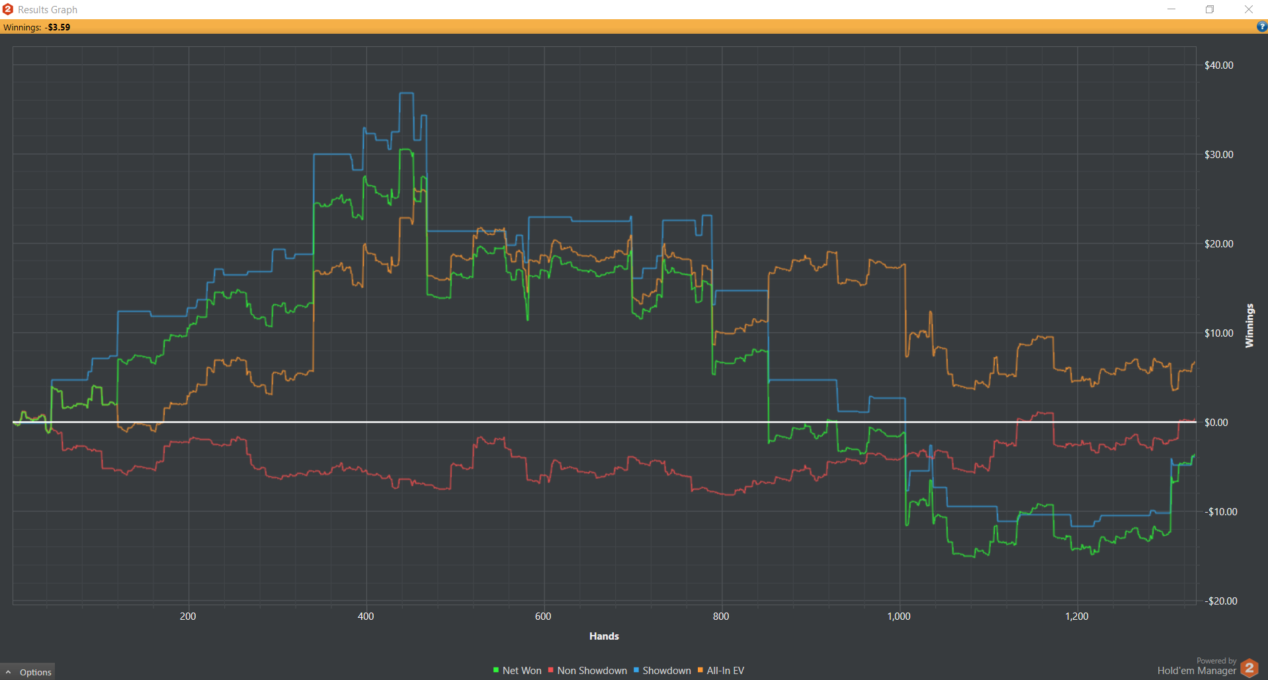Open the help question mark icon
Viewport: 1268px width, 680px height.
[1261, 27]
